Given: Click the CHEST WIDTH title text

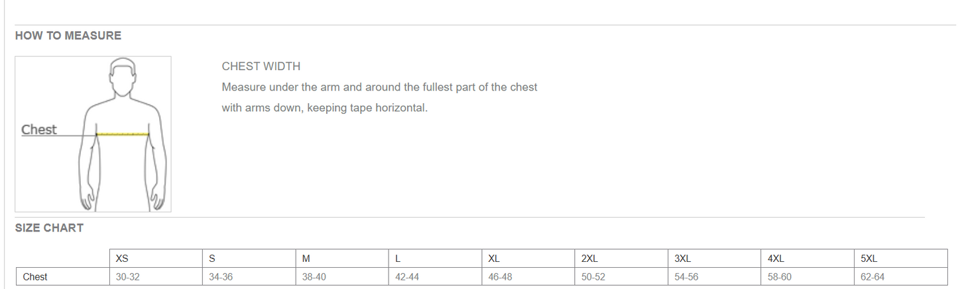Looking at the screenshot, I should [261, 66].
